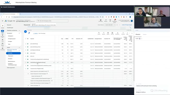
Task: Collapse the Kampagnen sidebar section
Action: pyautogui.click(x=19, y=33)
